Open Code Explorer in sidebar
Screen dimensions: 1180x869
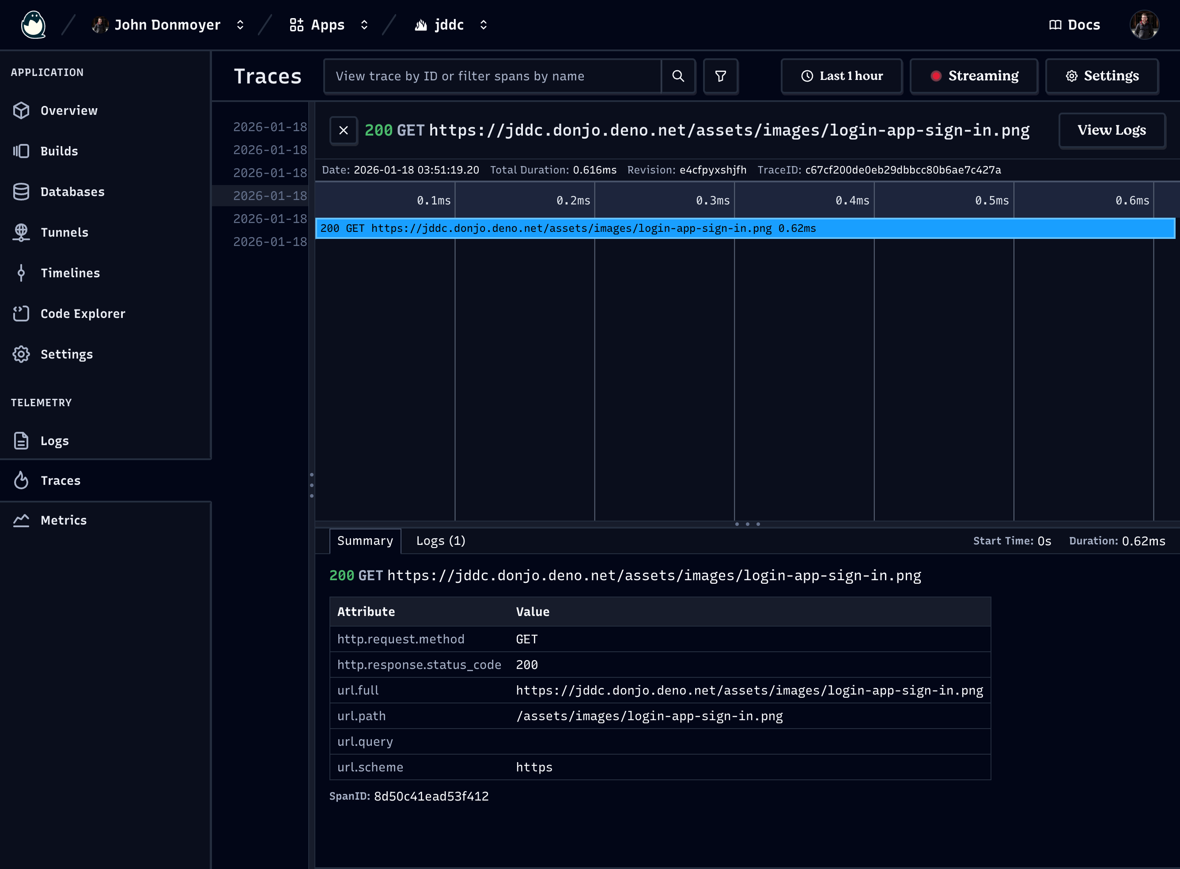click(x=83, y=314)
